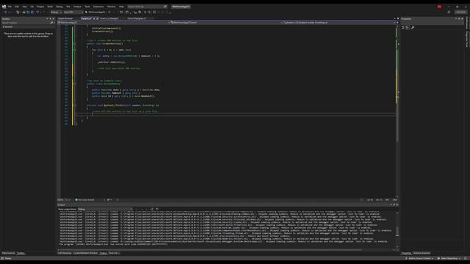
Task: Open the Build menu
Action: (x=50, y=7)
